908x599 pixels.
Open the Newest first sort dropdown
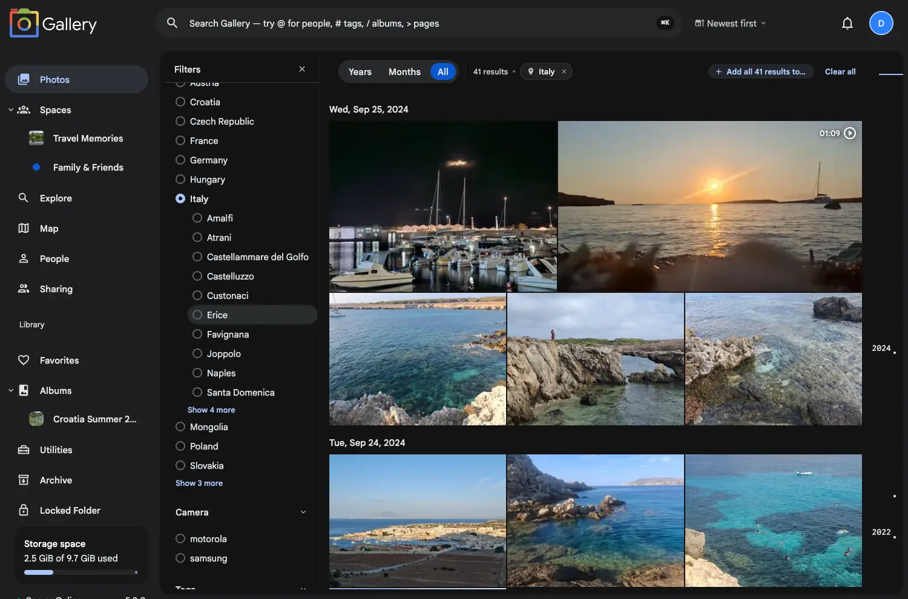coord(730,23)
